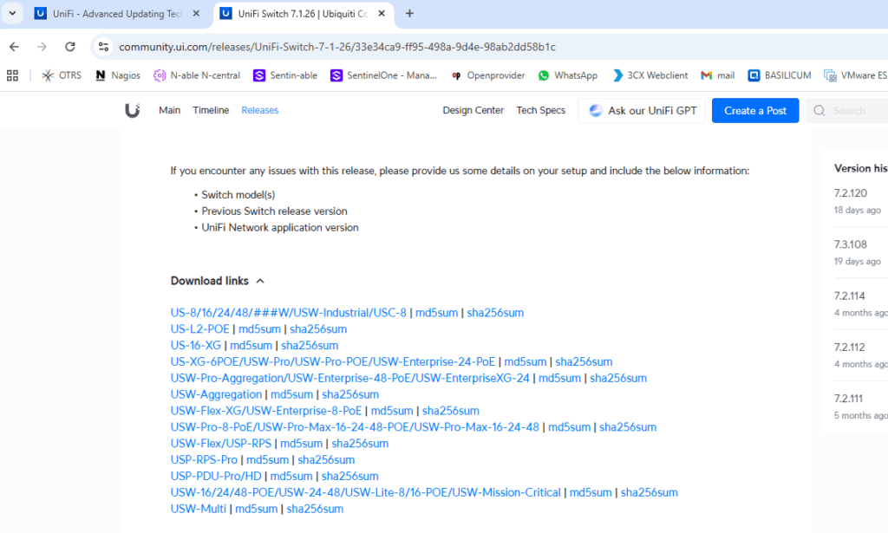Open version 7.2.120 in history
Viewport: 888px width, 533px height.
point(851,193)
